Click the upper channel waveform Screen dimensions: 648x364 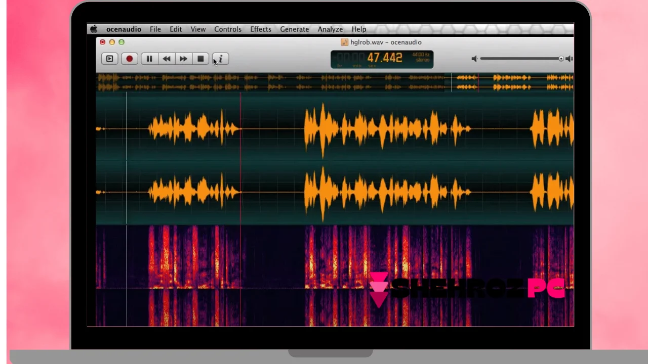[x=335, y=129]
